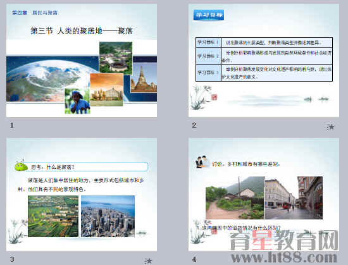Click the European street photo on slide 4
This screenshot has height=265, width=348.
[x=294, y=198]
